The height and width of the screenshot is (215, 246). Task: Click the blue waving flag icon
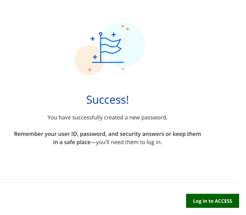[110, 47]
